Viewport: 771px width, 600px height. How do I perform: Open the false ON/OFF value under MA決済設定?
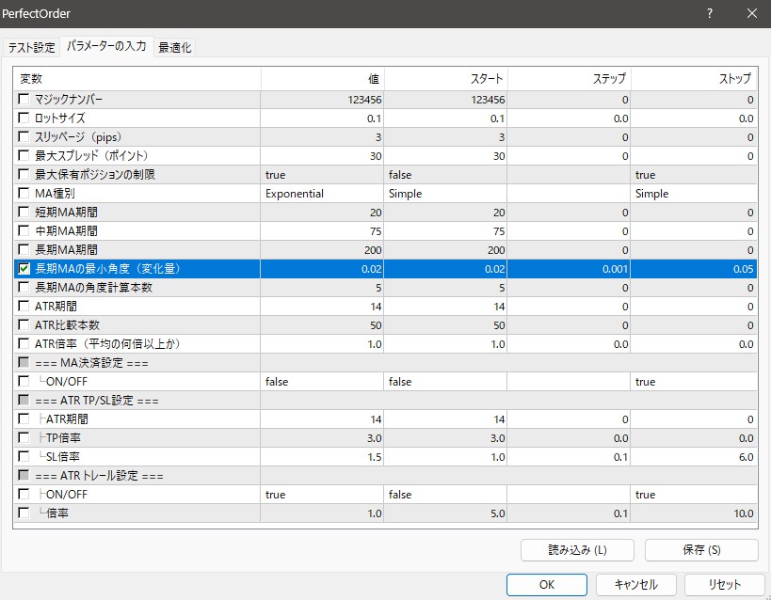(x=320, y=381)
